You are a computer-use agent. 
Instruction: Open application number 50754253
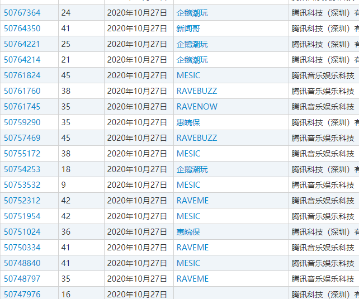point(22,169)
